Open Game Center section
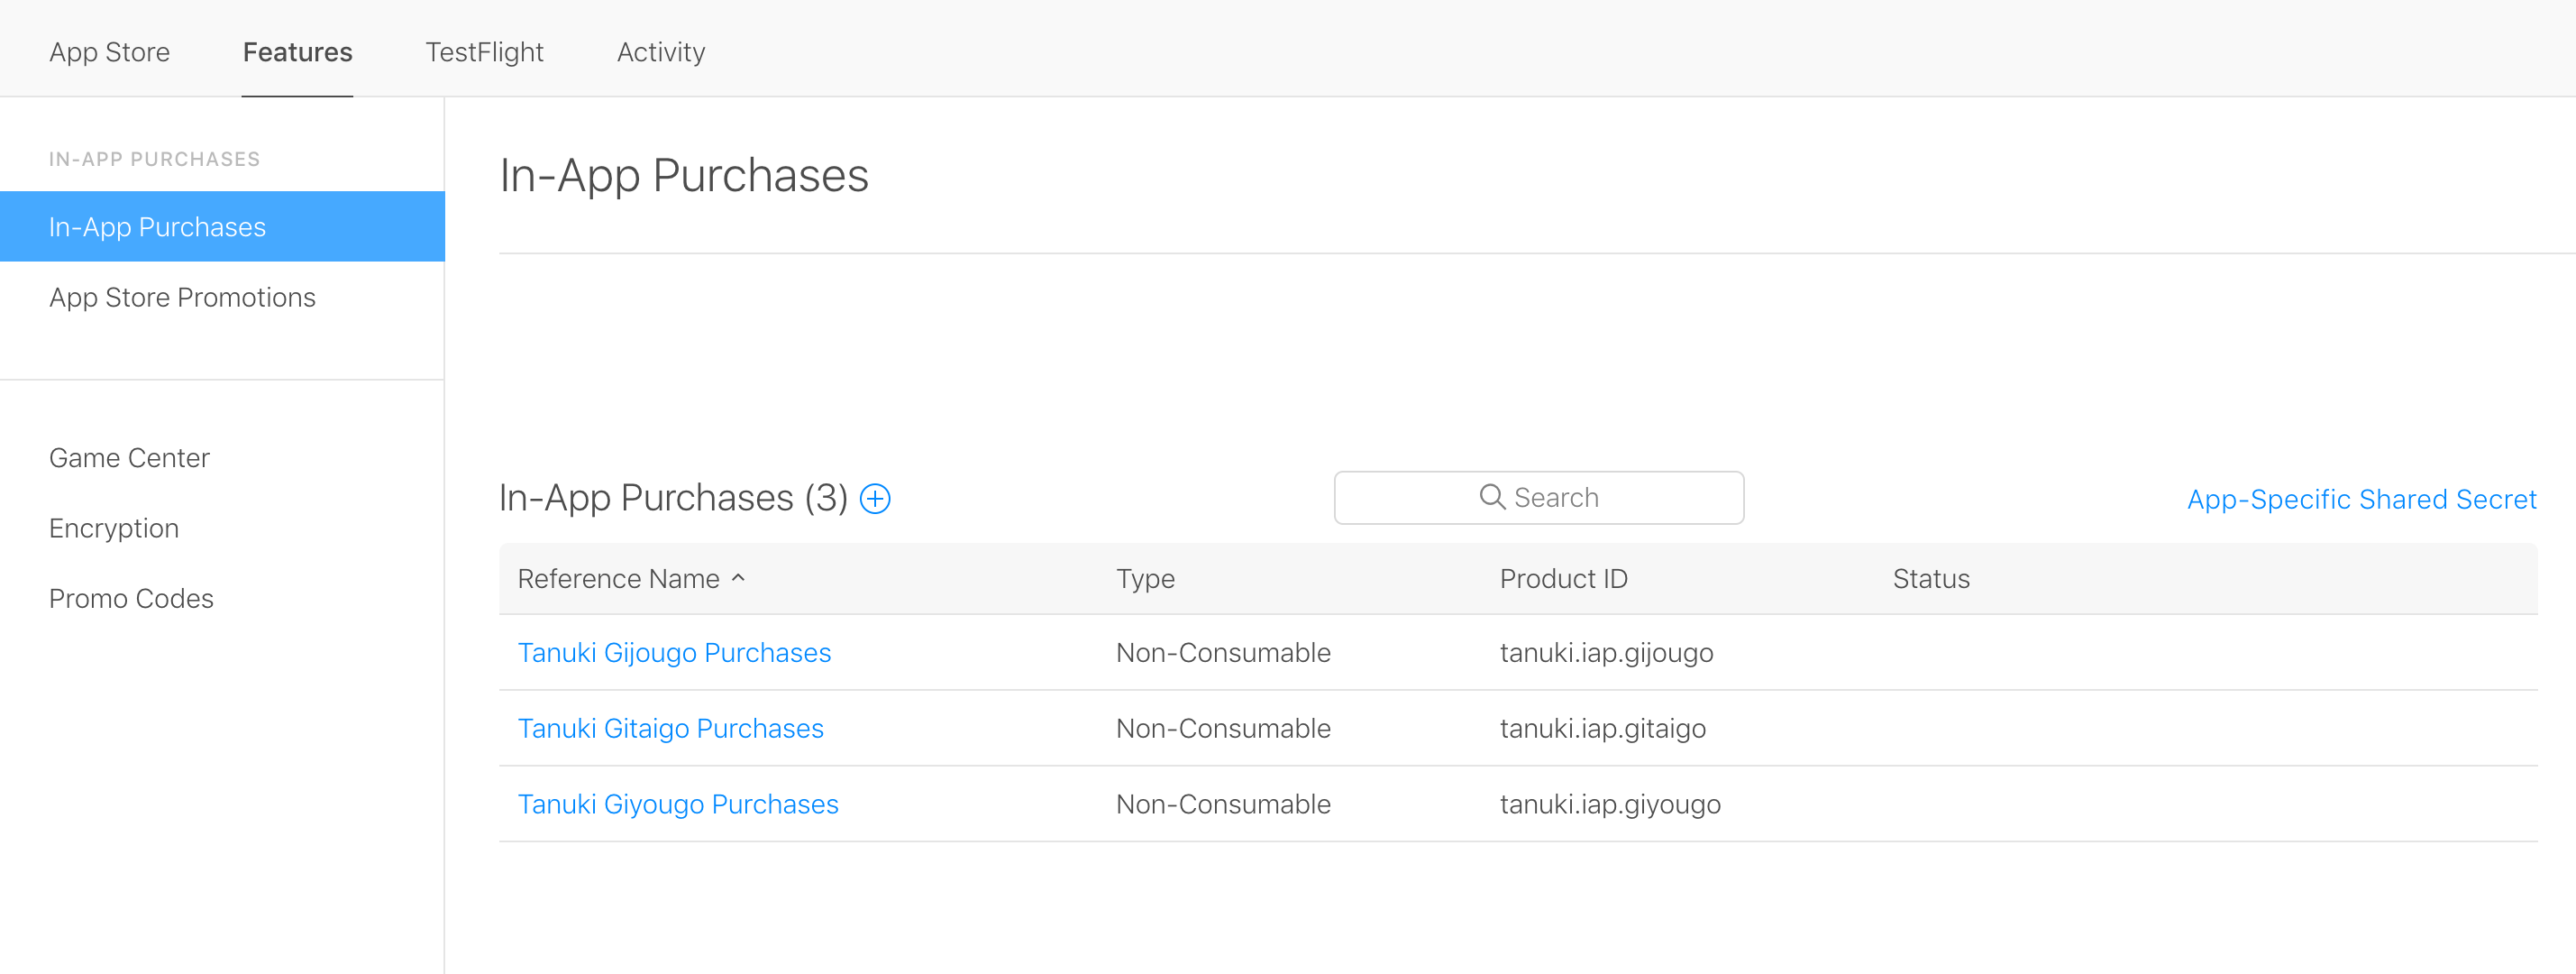This screenshot has height=974, width=2576. click(129, 457)
